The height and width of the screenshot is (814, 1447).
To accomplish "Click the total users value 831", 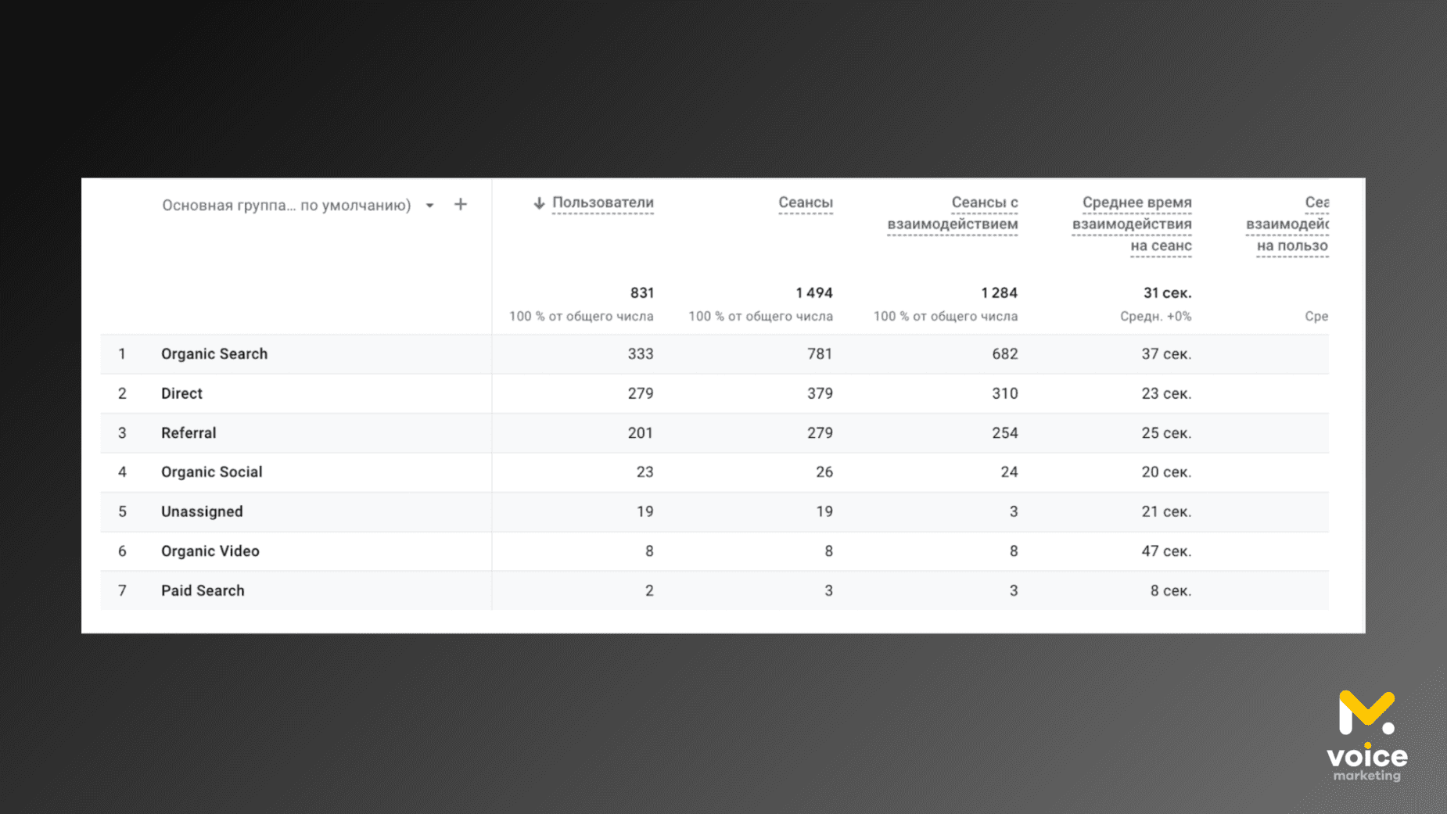I will [x=641, y=293].
